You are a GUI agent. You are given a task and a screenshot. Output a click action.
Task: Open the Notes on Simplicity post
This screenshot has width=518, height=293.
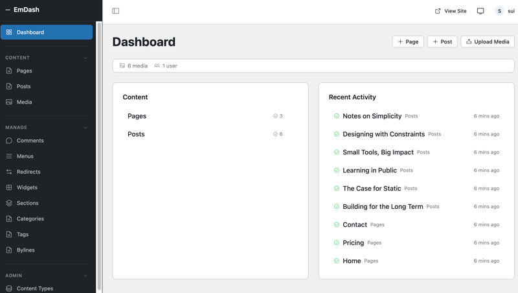pos(372,116)
